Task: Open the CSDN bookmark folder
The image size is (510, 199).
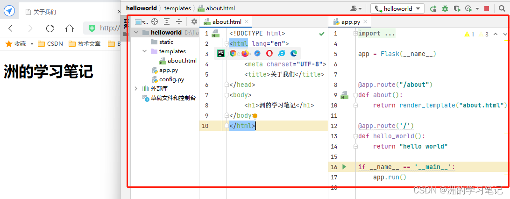Action: pyautogui.click(x=50, y=43)
